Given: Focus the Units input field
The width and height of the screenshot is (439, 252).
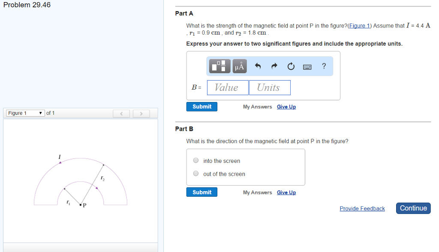Looking at the screenshot, I should point(270,87).
